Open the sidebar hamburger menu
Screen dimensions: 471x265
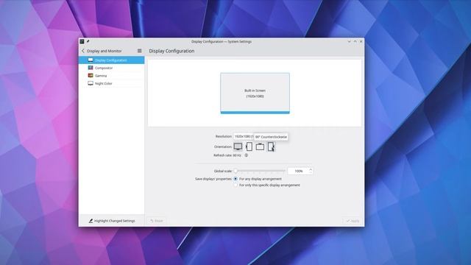click(x=139, y=51)
